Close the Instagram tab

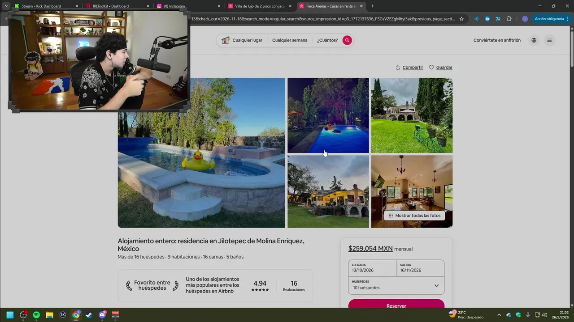click(219, 6)
